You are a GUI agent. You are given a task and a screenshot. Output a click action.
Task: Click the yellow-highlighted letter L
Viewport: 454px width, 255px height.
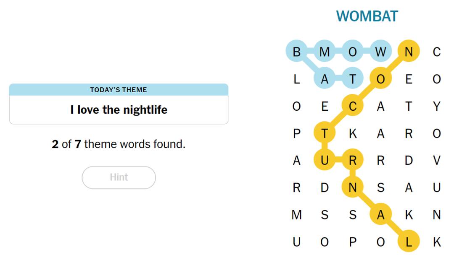409,242
